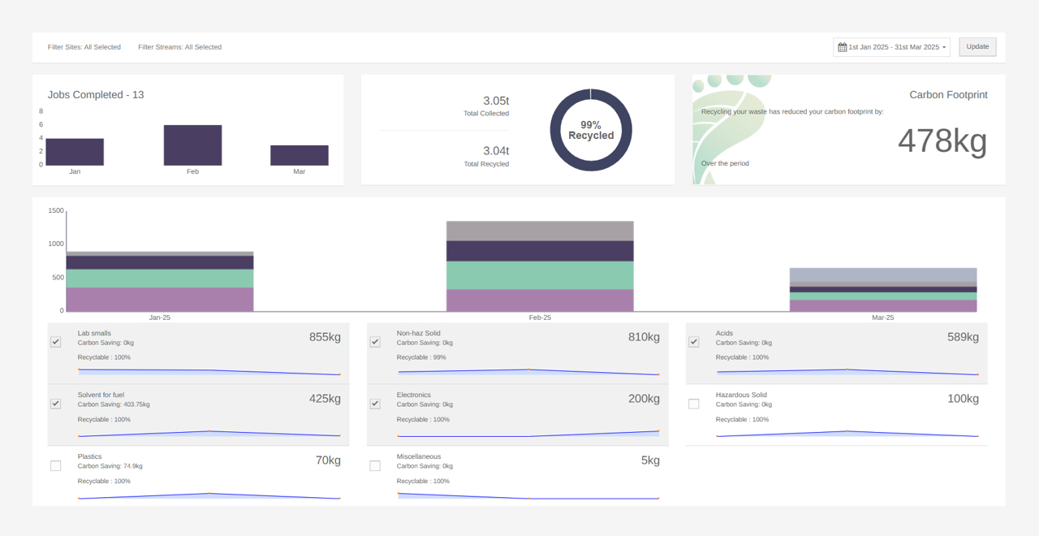Click the Plastics trend sparkline

click(209, 495)
